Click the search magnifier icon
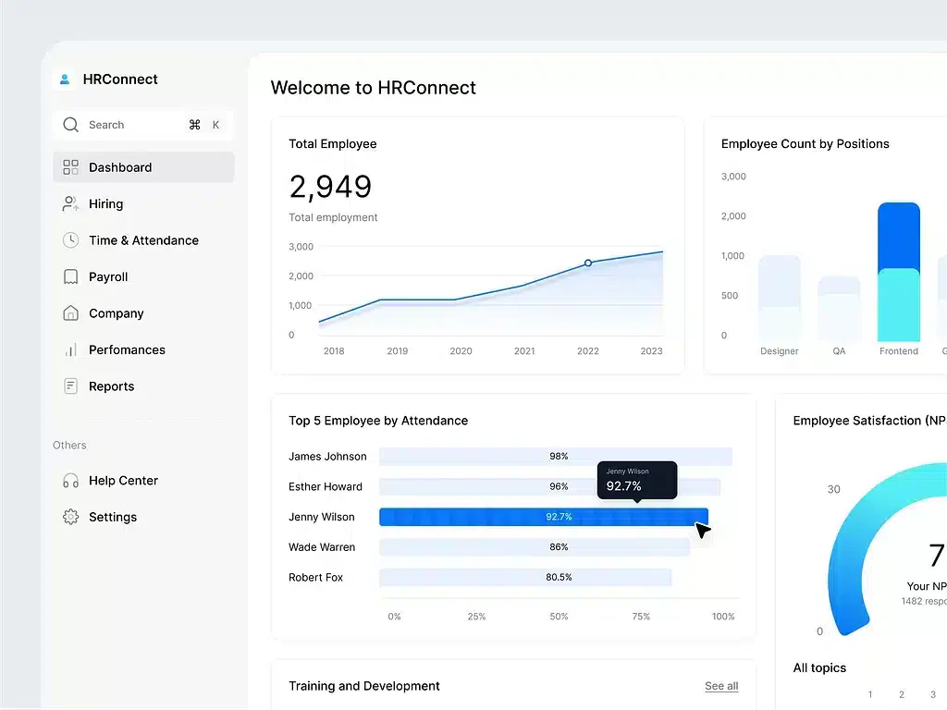The width and height of the screenshot is (947, 710). 70,125
